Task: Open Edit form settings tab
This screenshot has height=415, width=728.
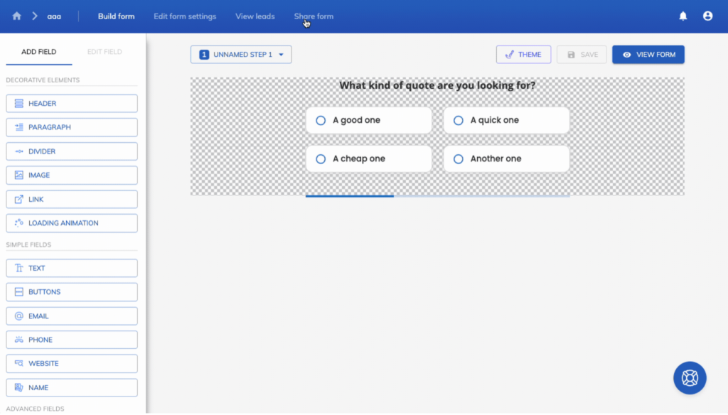Action: pyautogui.click(x=185, y=16)
